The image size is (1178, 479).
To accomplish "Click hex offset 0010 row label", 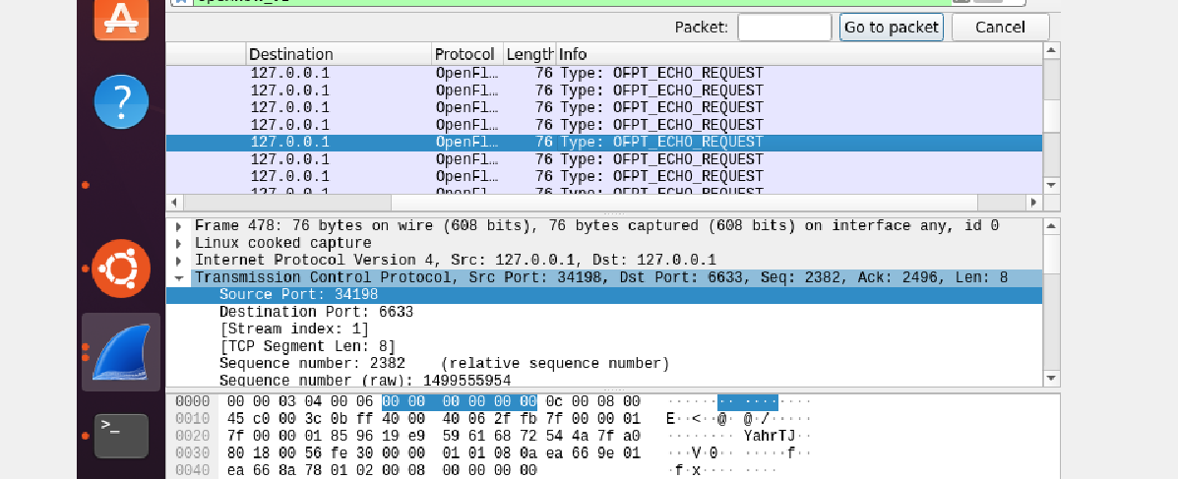I will 192,418.
